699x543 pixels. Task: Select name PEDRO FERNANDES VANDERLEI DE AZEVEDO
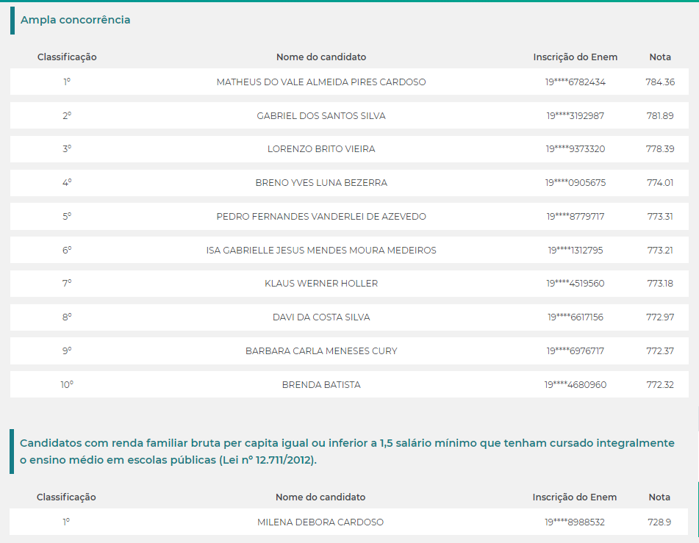(321, 217)
